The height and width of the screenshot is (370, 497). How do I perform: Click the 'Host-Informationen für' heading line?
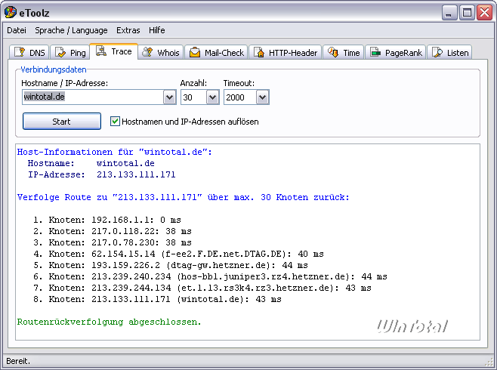tap(114, 152)
